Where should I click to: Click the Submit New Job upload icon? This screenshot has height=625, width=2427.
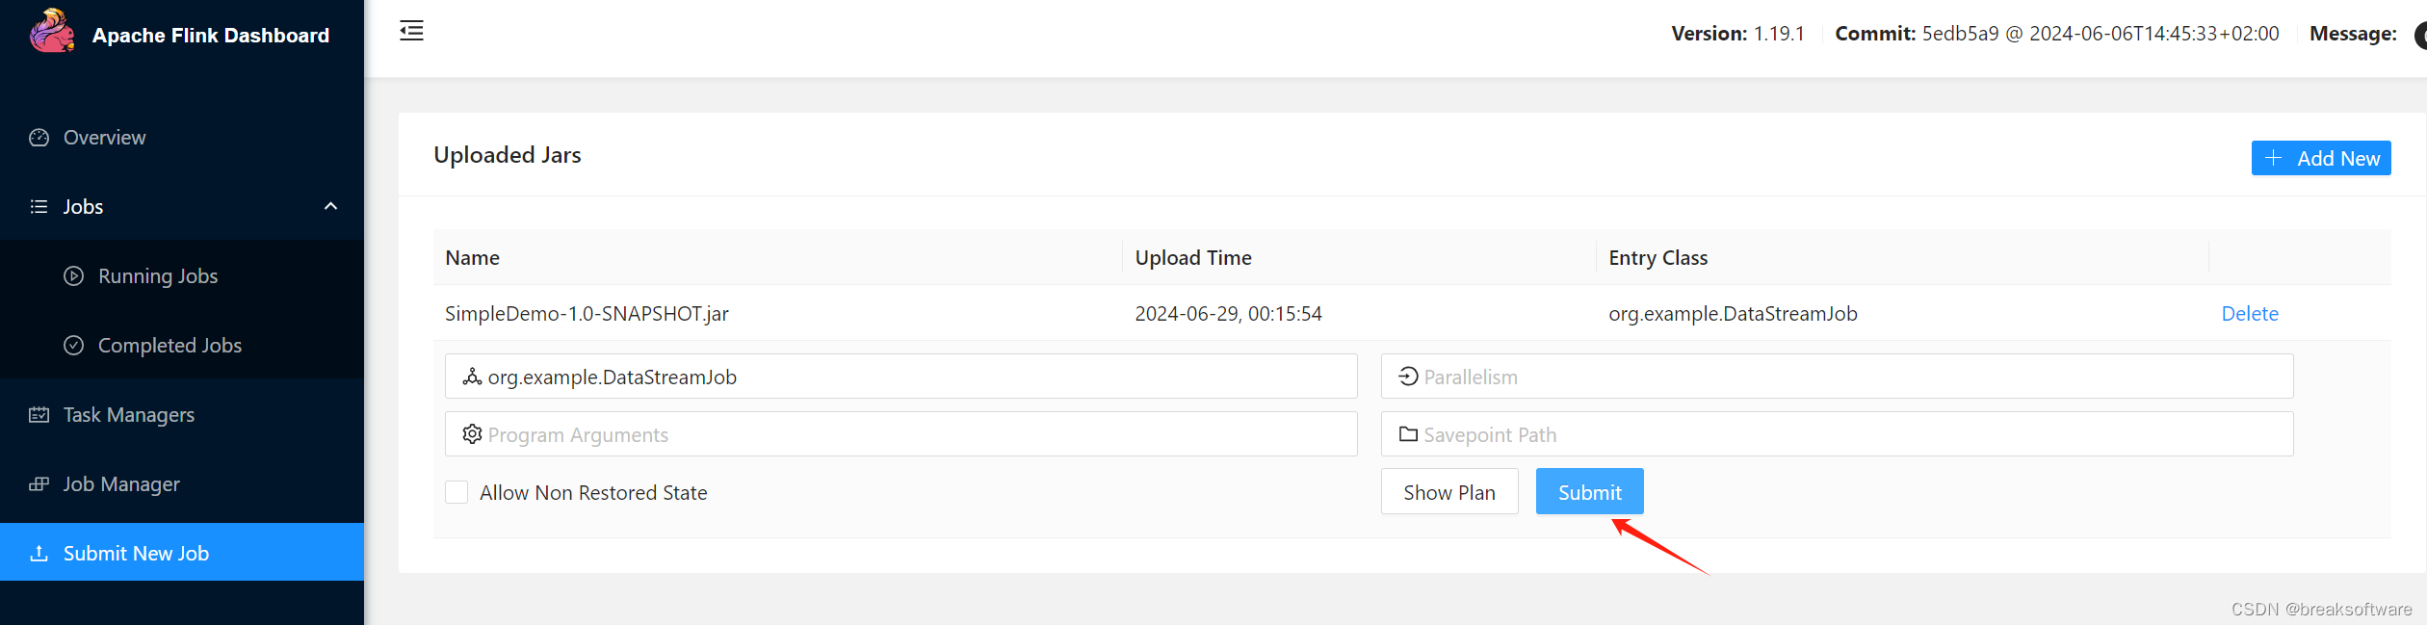pos(39,554)
